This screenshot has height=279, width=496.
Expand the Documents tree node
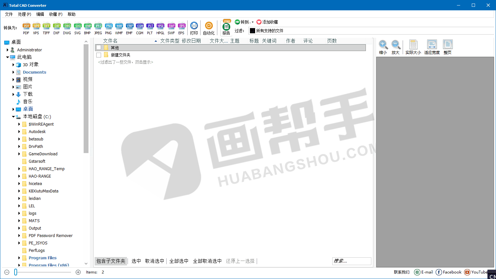click(13, 72)
